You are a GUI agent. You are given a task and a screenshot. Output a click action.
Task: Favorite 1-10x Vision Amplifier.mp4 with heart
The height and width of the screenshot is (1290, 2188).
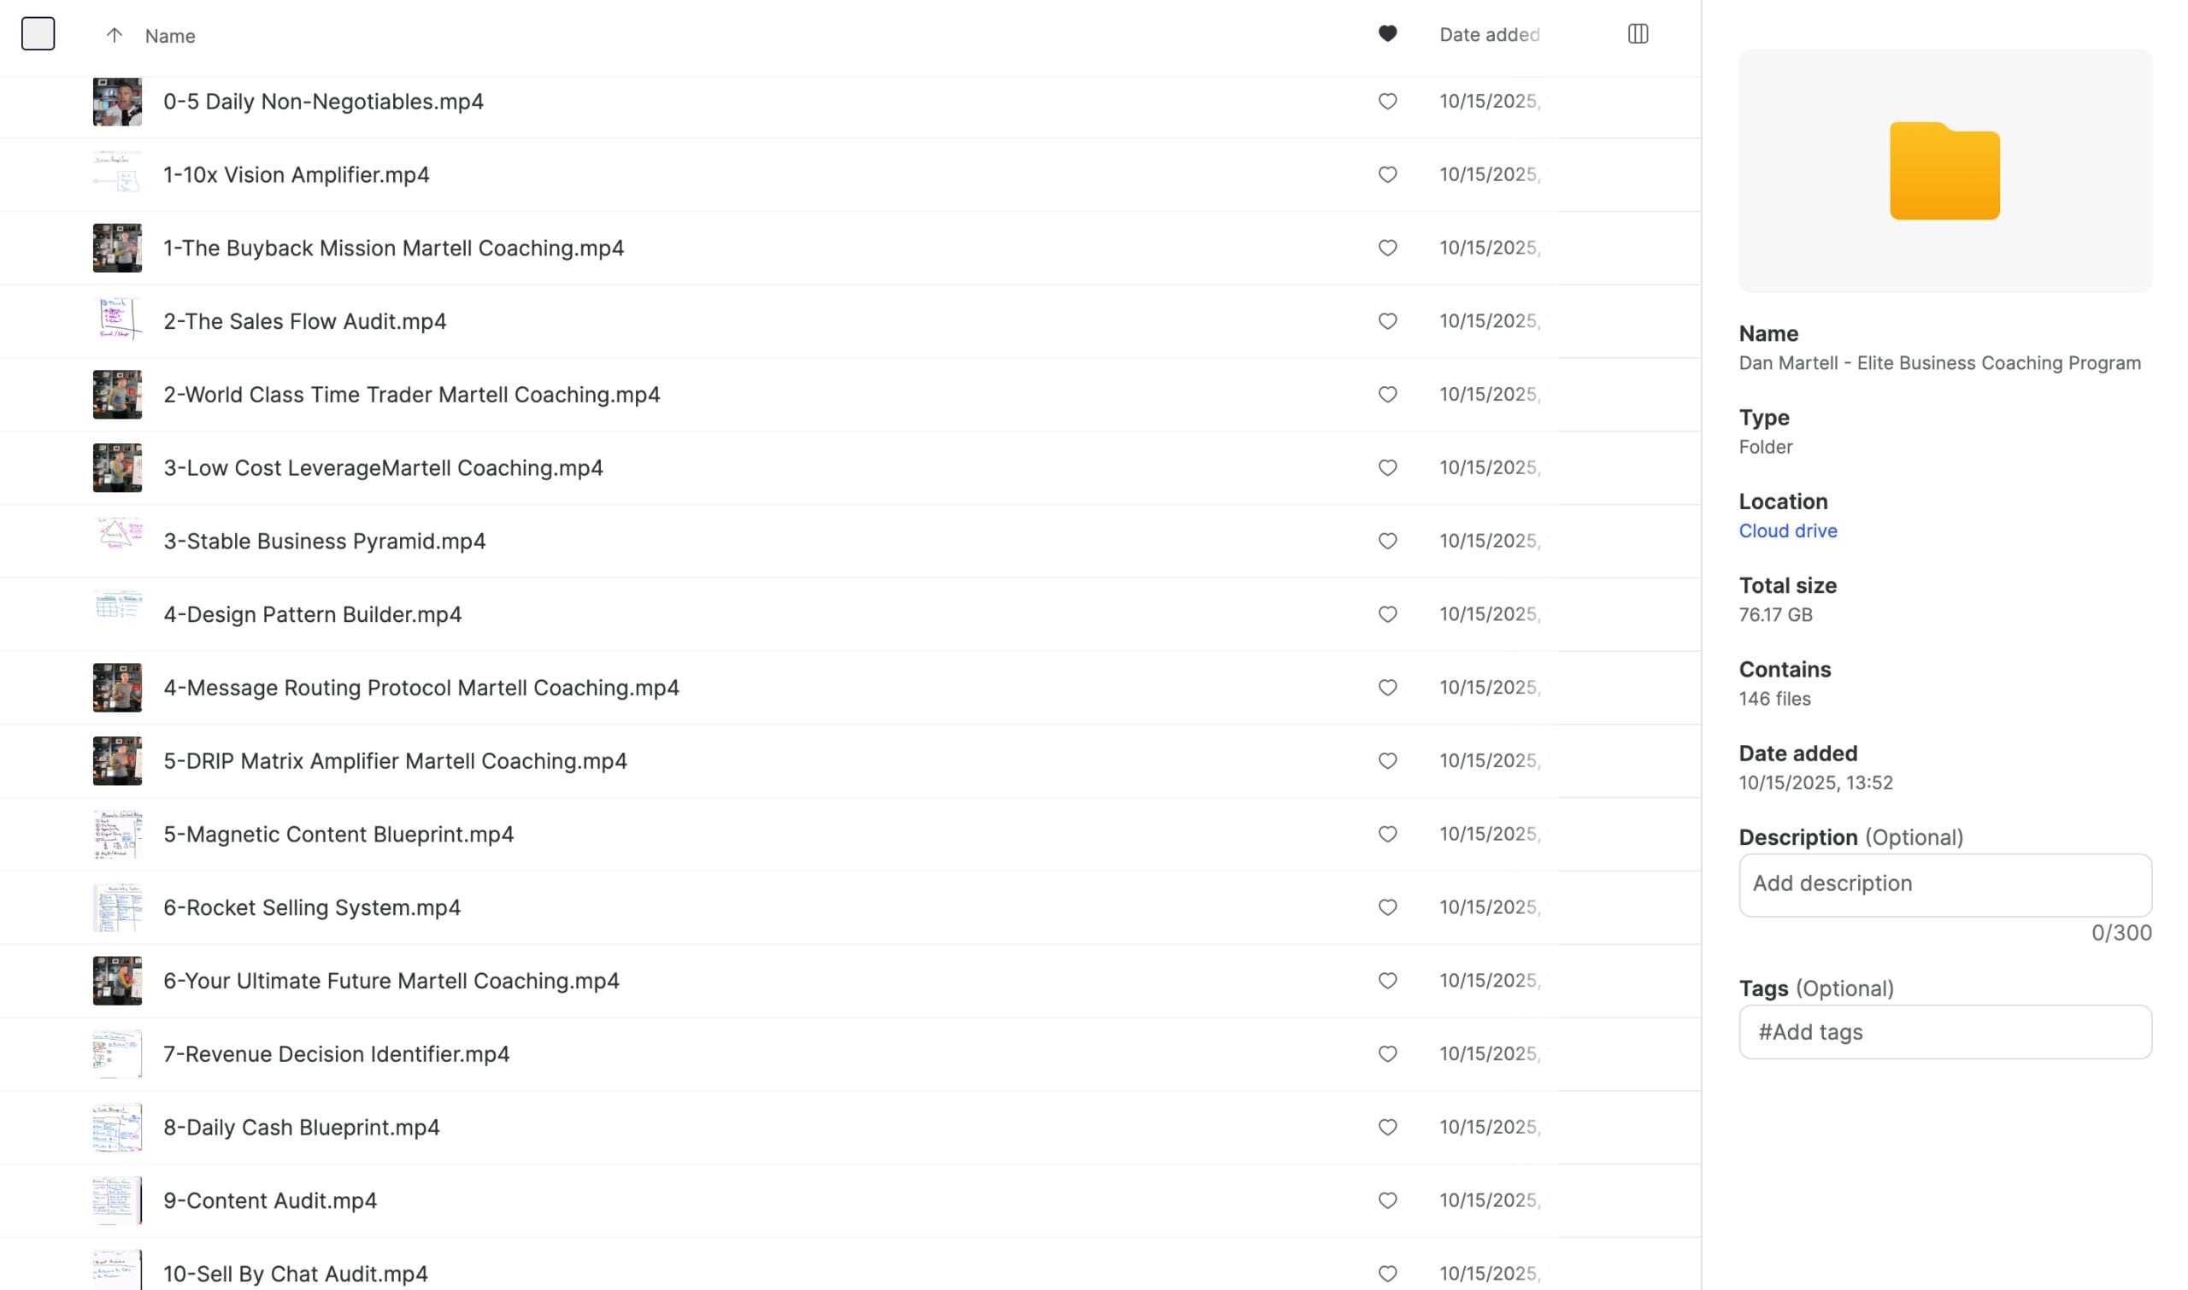point(1387,175)
